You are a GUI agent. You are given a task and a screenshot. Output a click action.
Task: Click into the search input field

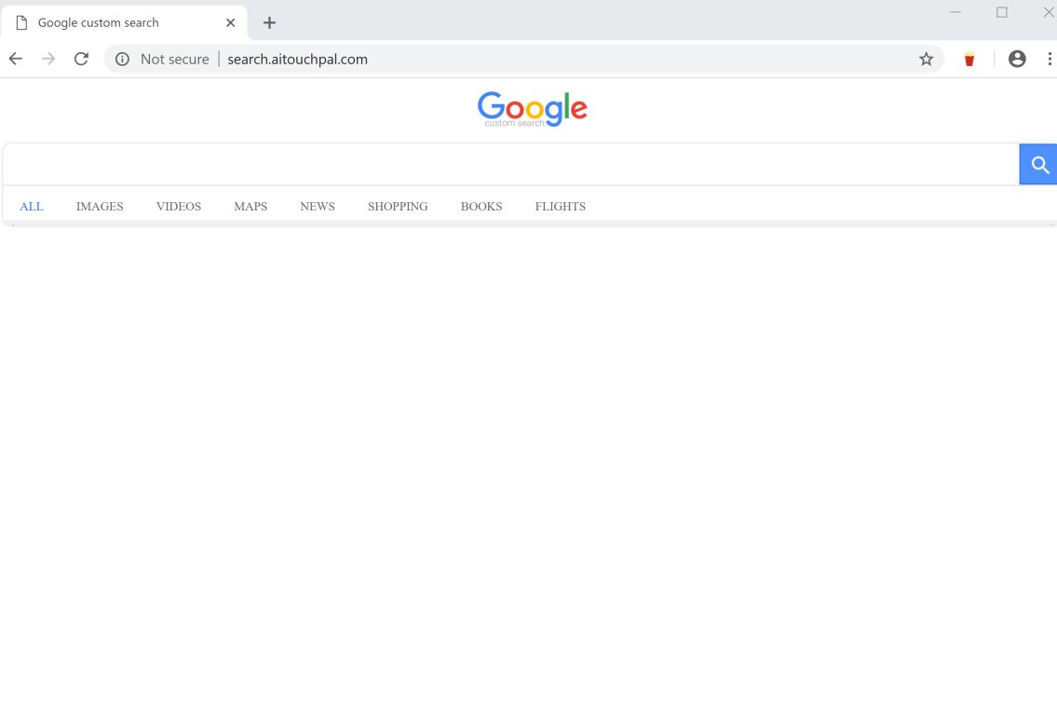click(511, 165)
